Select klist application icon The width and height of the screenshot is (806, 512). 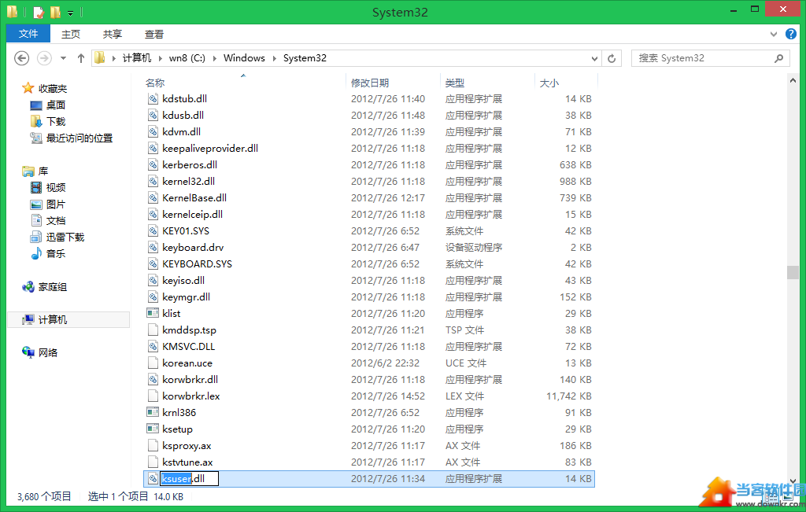click(x=153, y=313)
